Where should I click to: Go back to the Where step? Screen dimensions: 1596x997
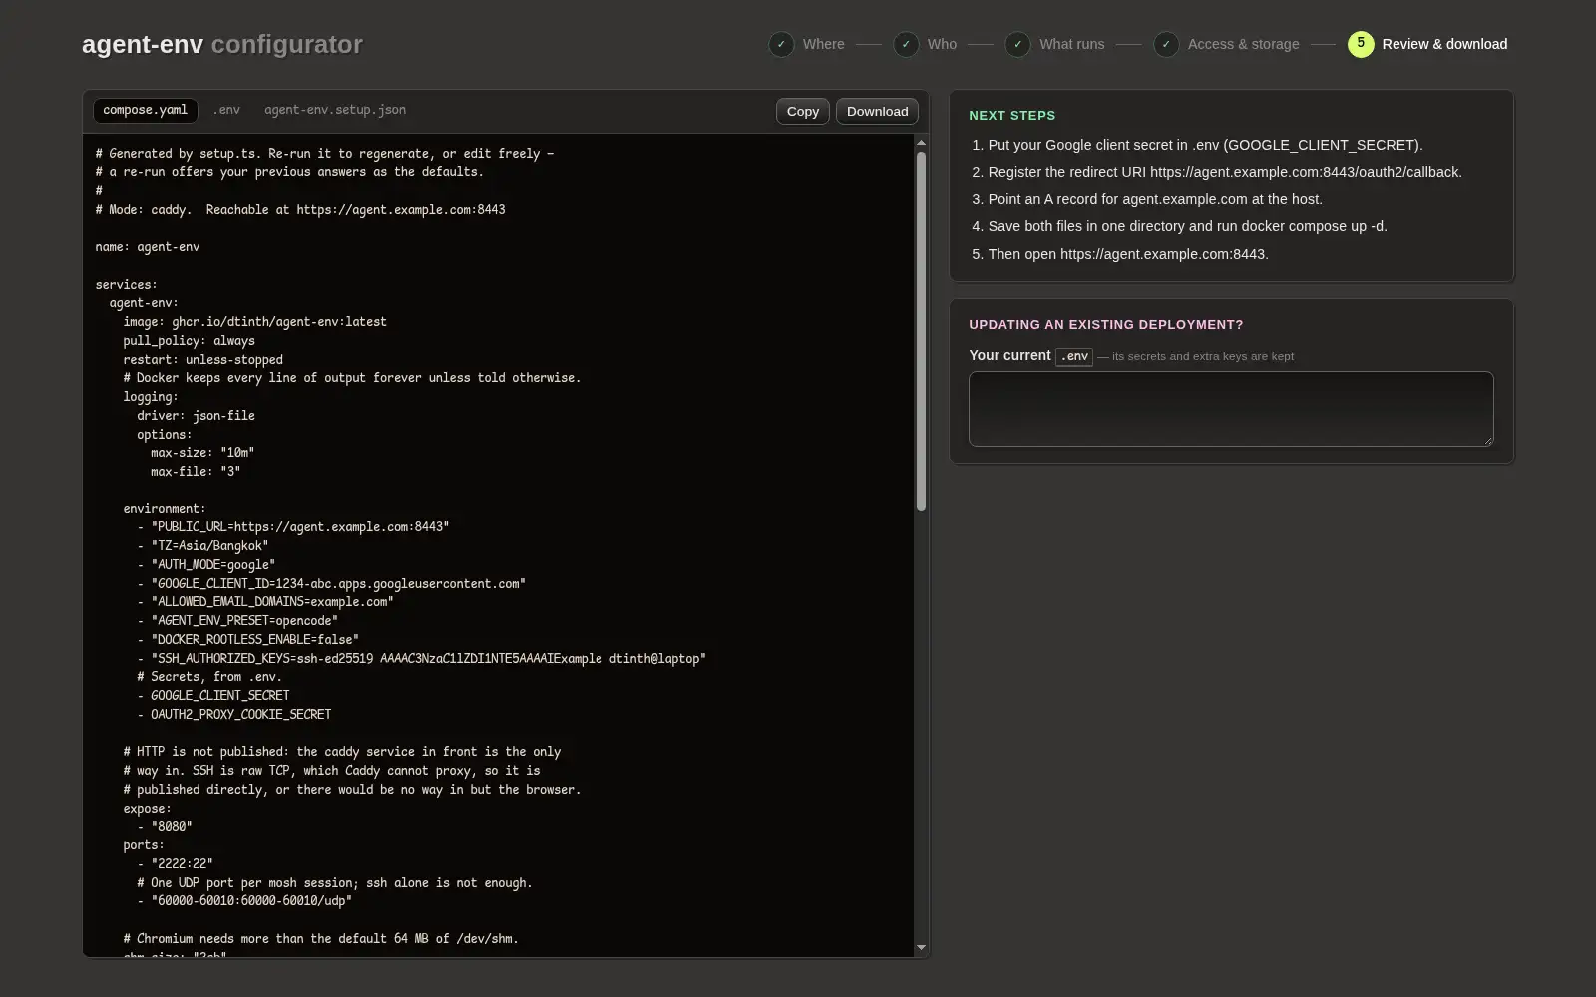807,44
